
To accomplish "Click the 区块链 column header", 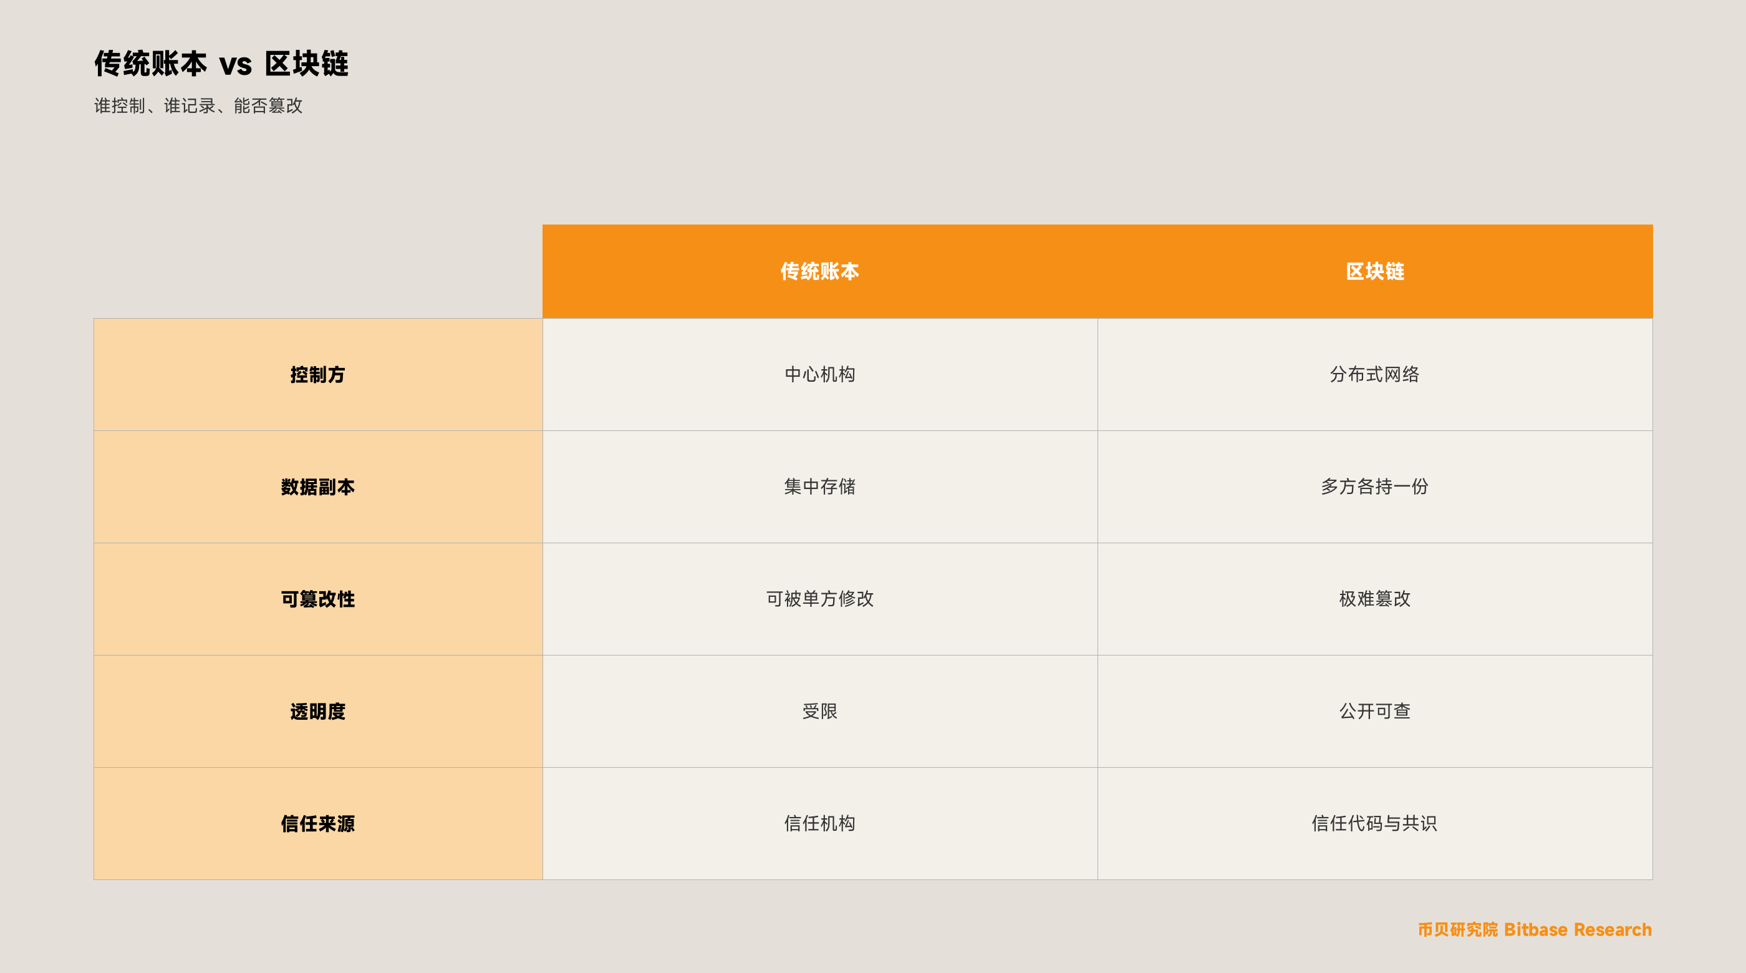I will pyautogui.click(x=1374, y=271).
